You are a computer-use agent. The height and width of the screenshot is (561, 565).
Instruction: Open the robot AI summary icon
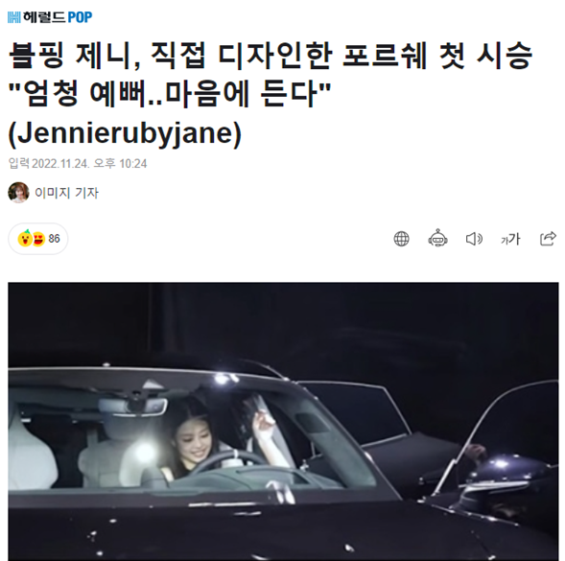[437, 238]
